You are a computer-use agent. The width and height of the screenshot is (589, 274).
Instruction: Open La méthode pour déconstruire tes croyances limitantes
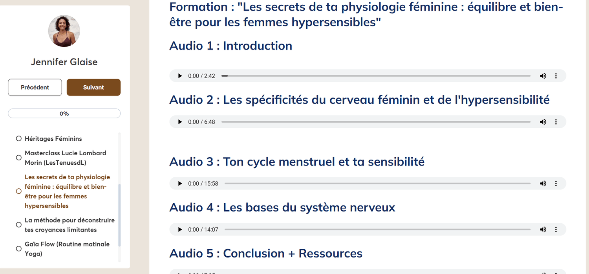pyautogui.click(x=70, y=225)
